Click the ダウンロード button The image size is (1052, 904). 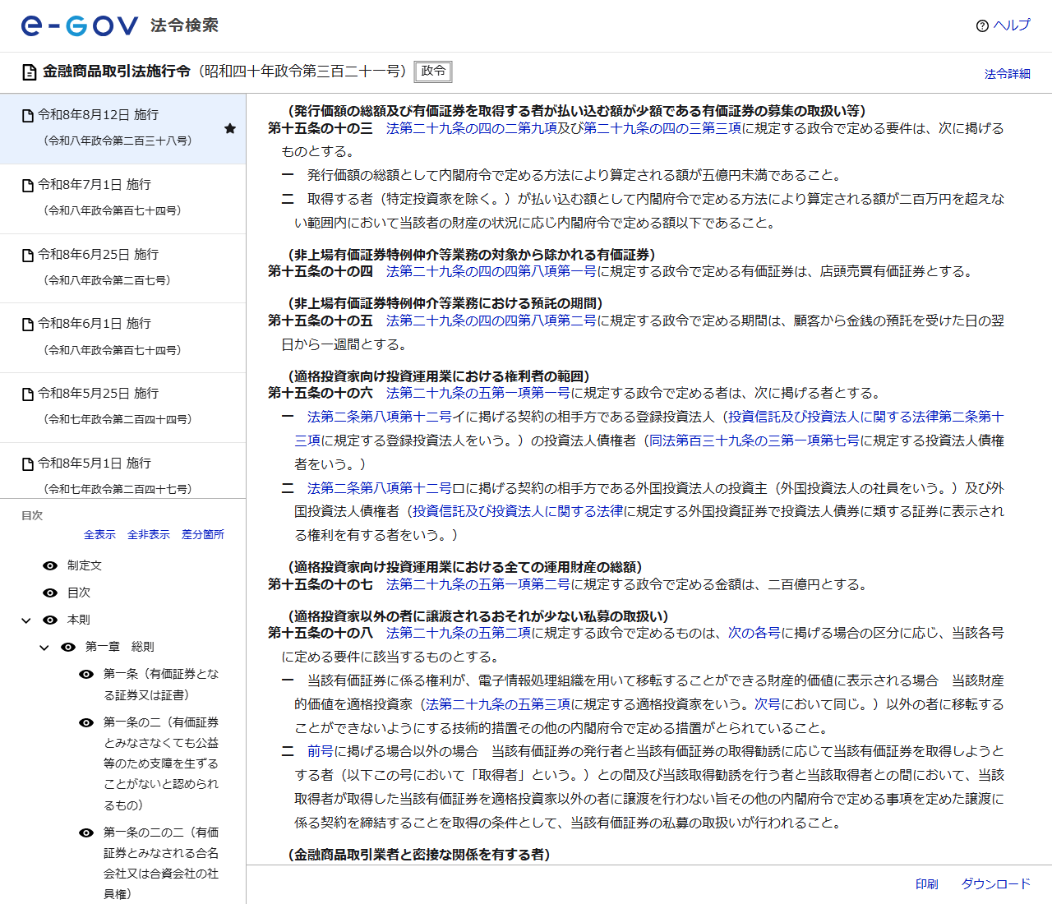[x=996, y=884]
